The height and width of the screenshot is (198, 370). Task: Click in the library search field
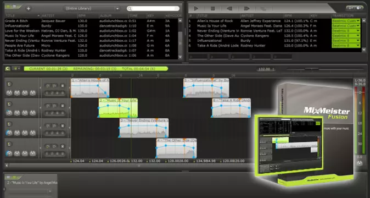[x=153, y=8]
